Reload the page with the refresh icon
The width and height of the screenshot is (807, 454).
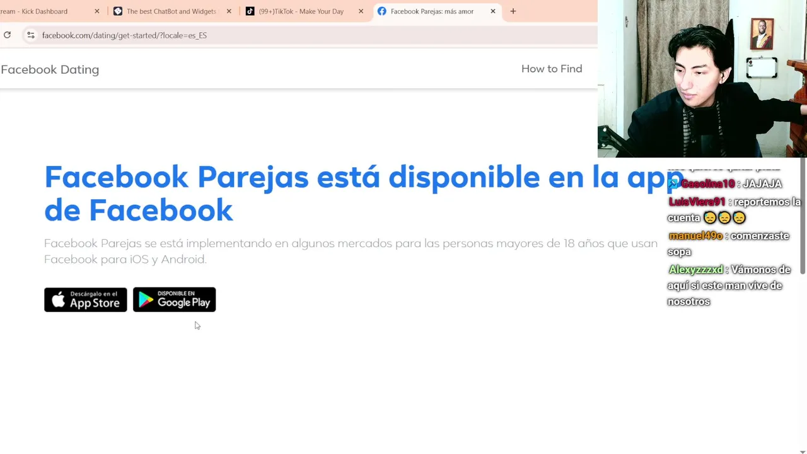[x=7, y=35]
